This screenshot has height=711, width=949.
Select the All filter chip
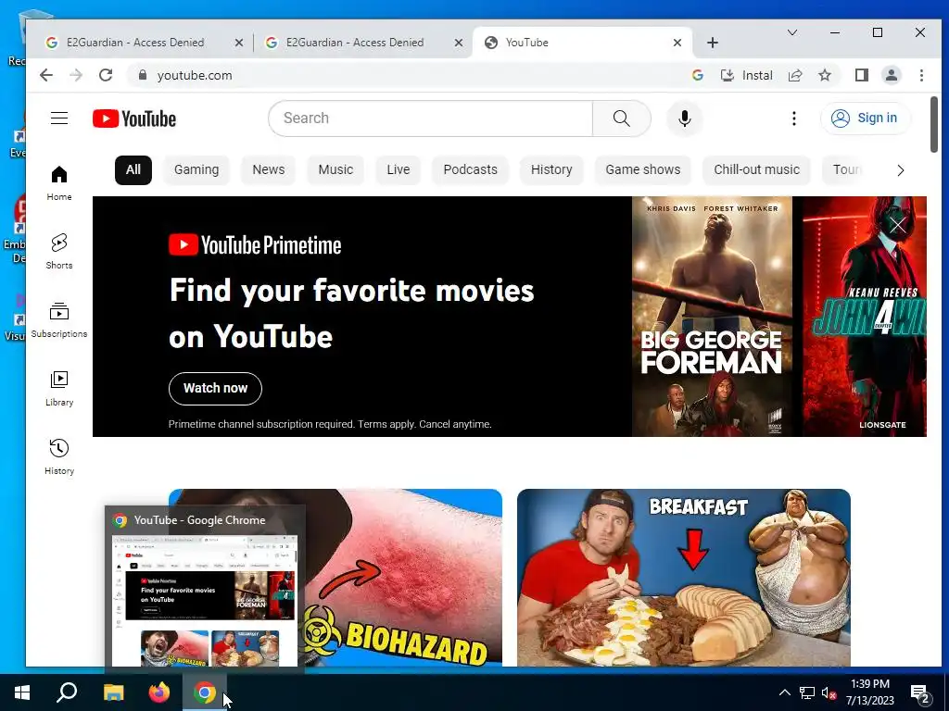[133, 170]
